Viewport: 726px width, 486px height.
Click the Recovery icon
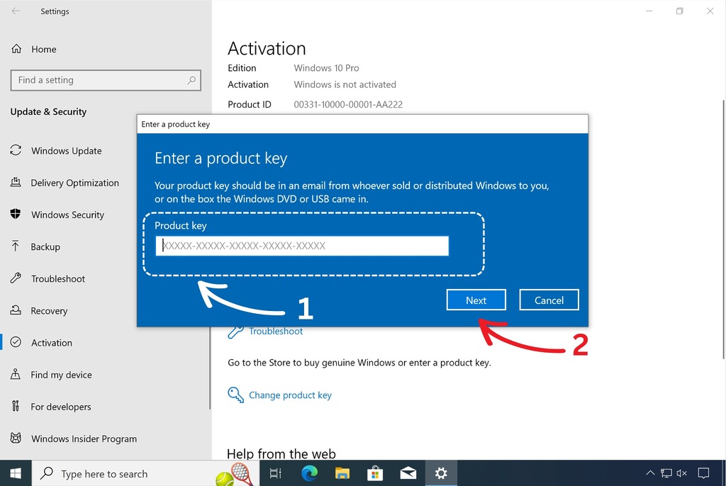(16, 310)
